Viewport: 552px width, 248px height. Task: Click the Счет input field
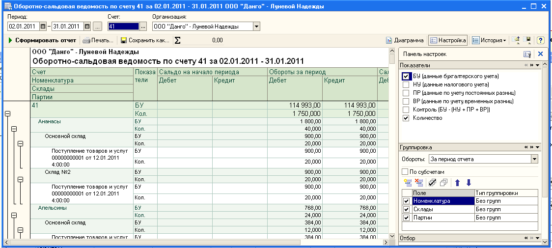pos(123,27)
